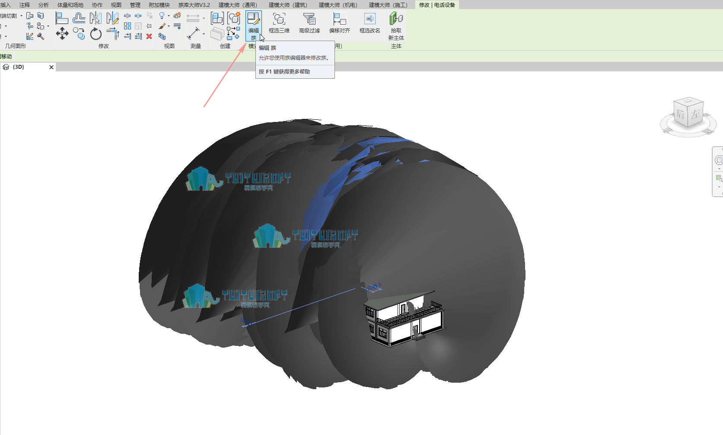723x435 pixels.
Task: Select the Offset tool icon
Action: (x=79, y=18)
